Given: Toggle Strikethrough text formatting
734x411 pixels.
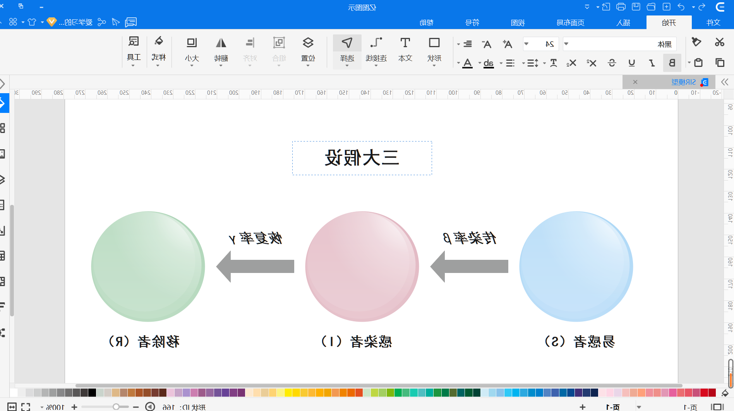Looking at the screenshot, I should [x=612, y=63].
